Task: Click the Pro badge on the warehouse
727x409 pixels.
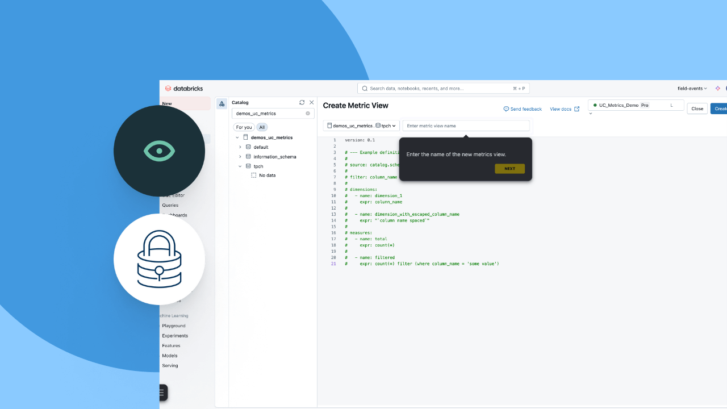Action: point(645,105)
